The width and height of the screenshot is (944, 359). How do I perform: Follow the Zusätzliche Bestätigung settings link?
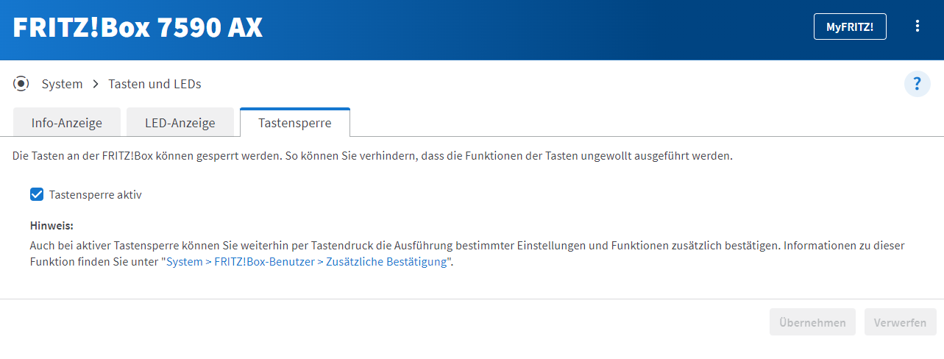(306, 262)
